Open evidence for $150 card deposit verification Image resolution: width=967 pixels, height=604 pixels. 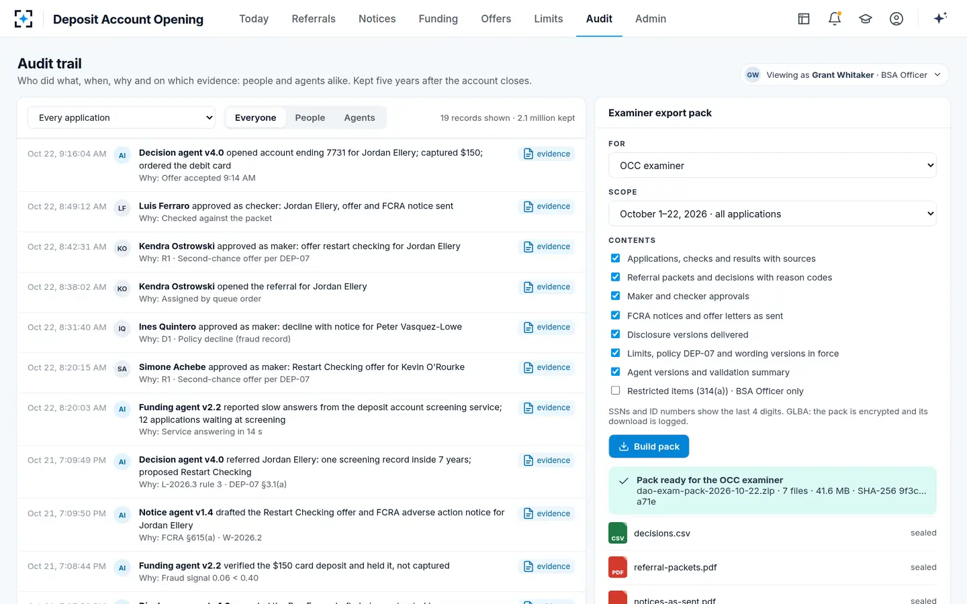tap(547, 566)
